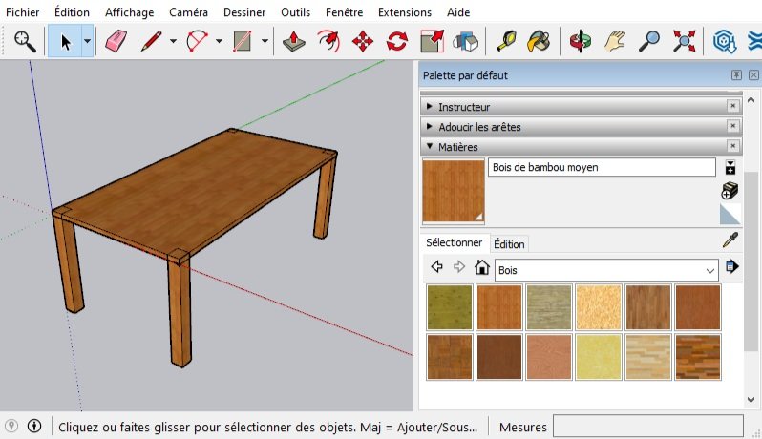The height and width of the screenshot is (439, 762).
Task: Click the solid tools boxes icon
Action: point(465,41)
